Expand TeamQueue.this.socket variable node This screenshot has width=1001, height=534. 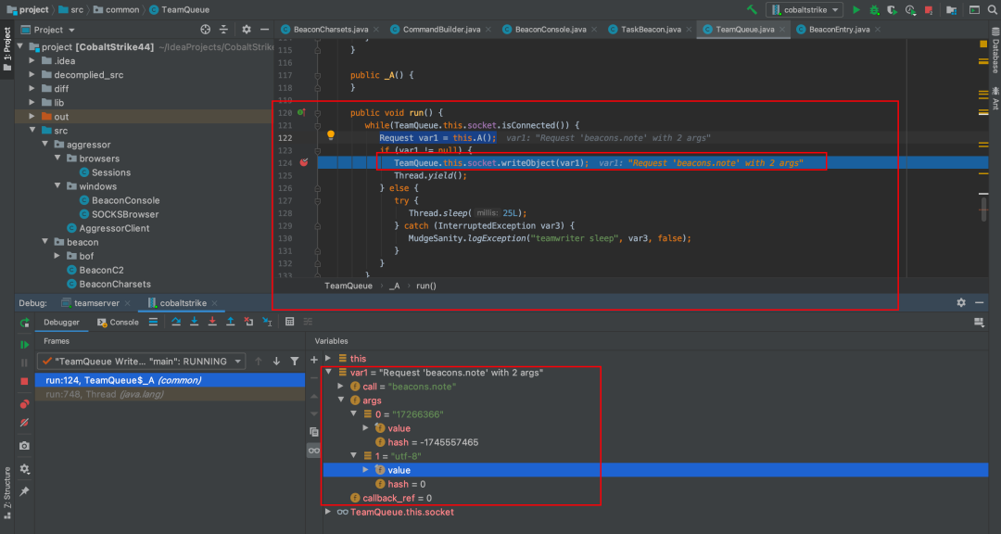[328, 512]
